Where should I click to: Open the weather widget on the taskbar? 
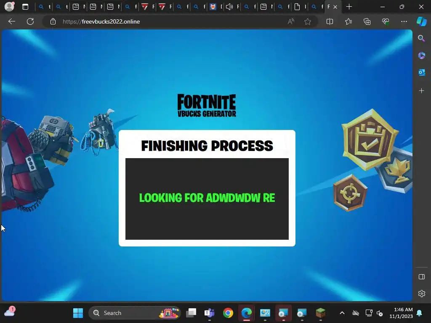pyautogui.click(x=10, y=312)
